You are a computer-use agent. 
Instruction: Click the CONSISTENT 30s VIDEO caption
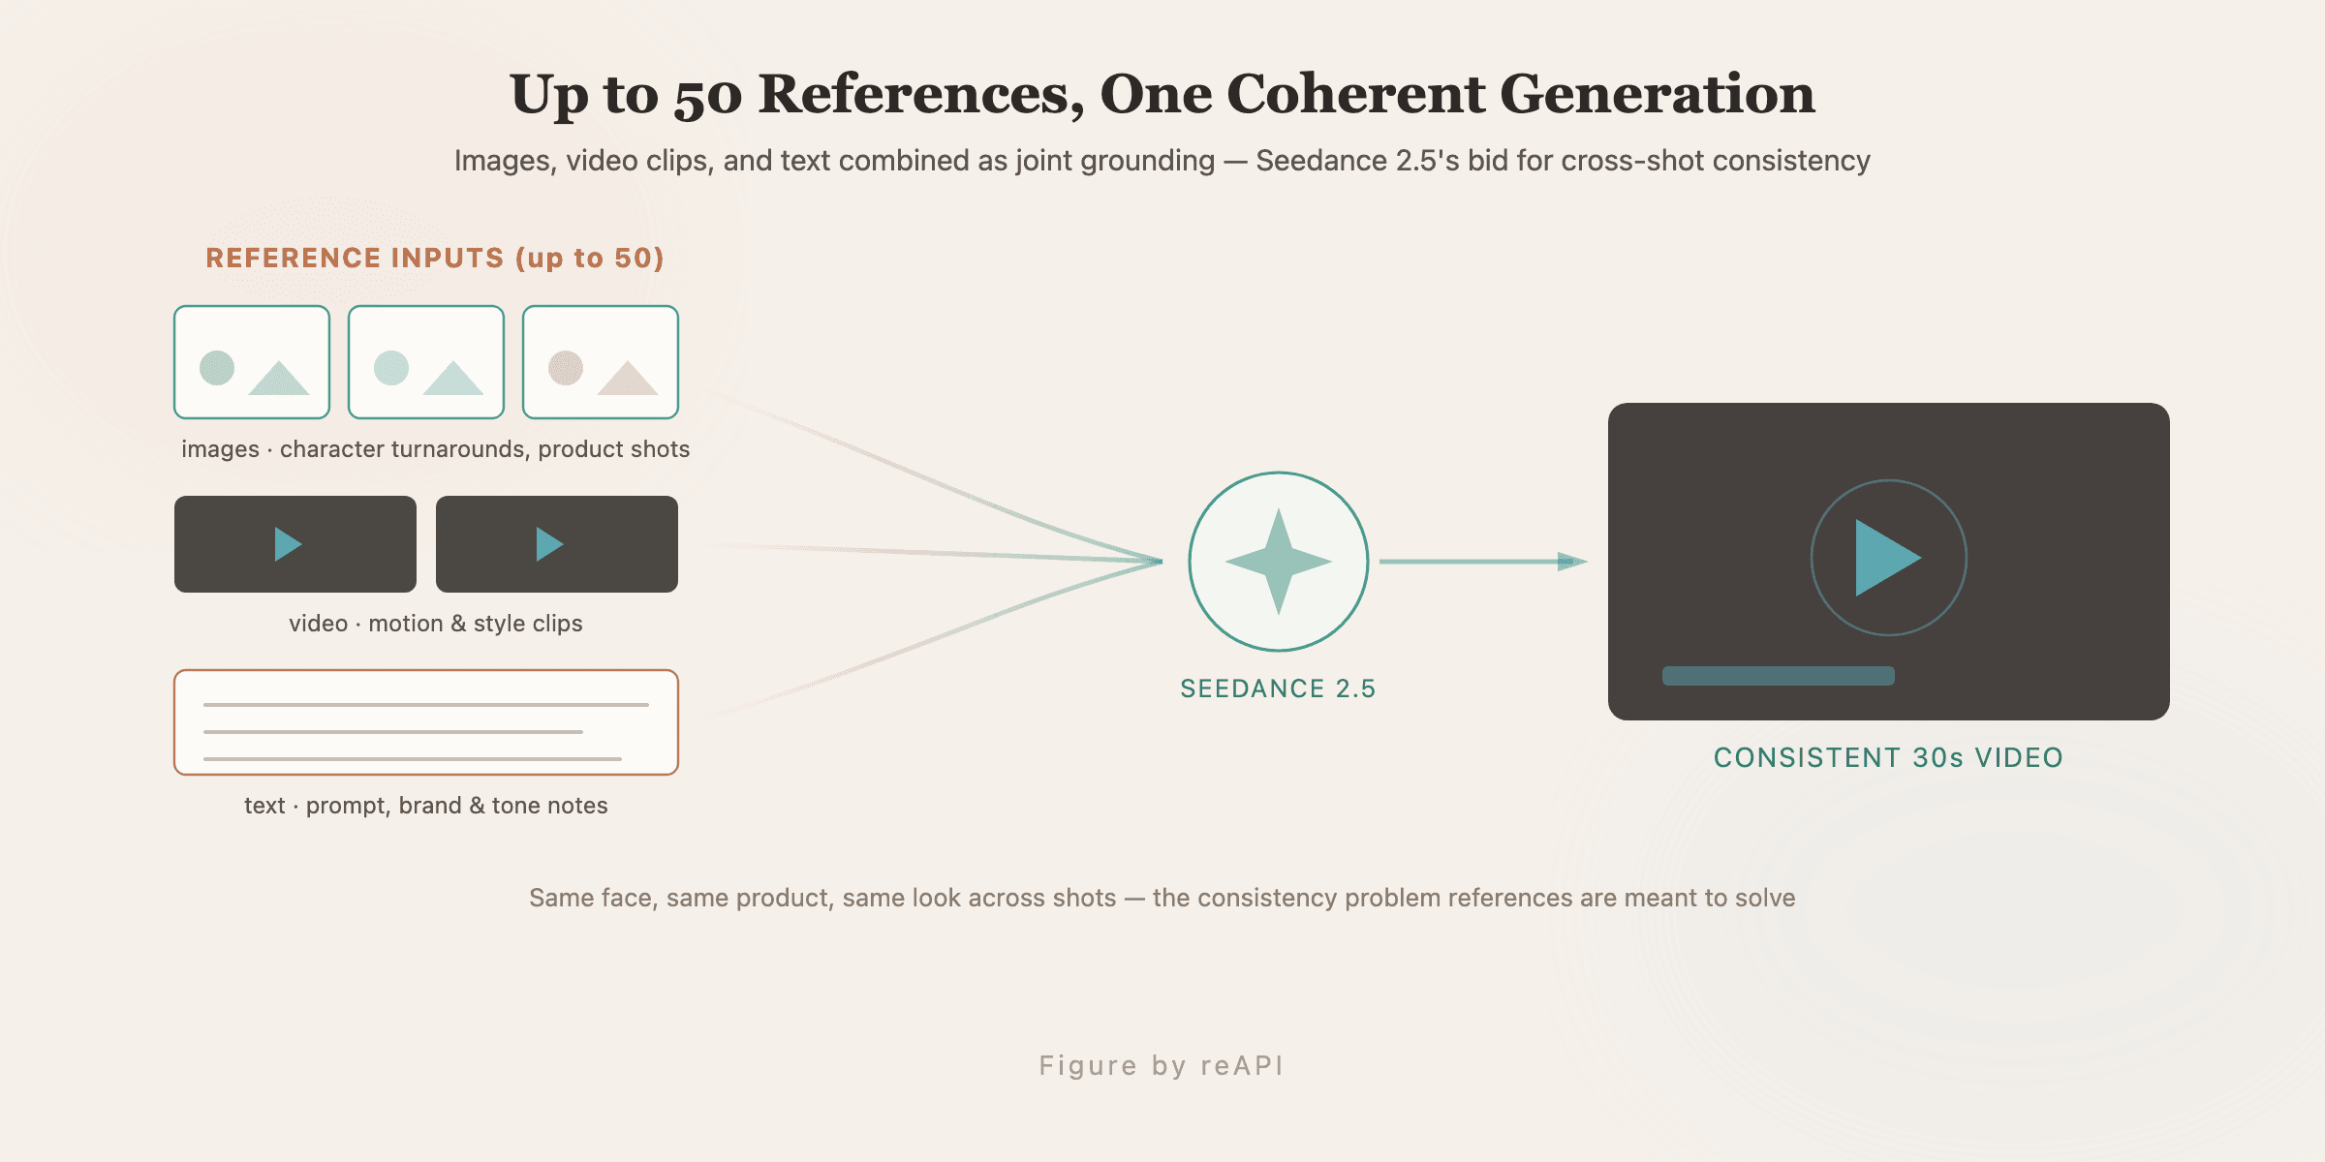tap(1888, 757)
